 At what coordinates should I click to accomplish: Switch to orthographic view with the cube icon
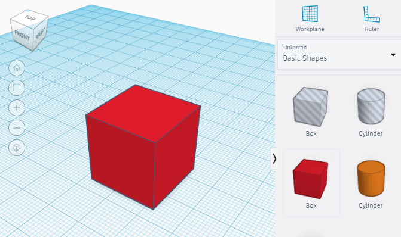click(17, 148)
